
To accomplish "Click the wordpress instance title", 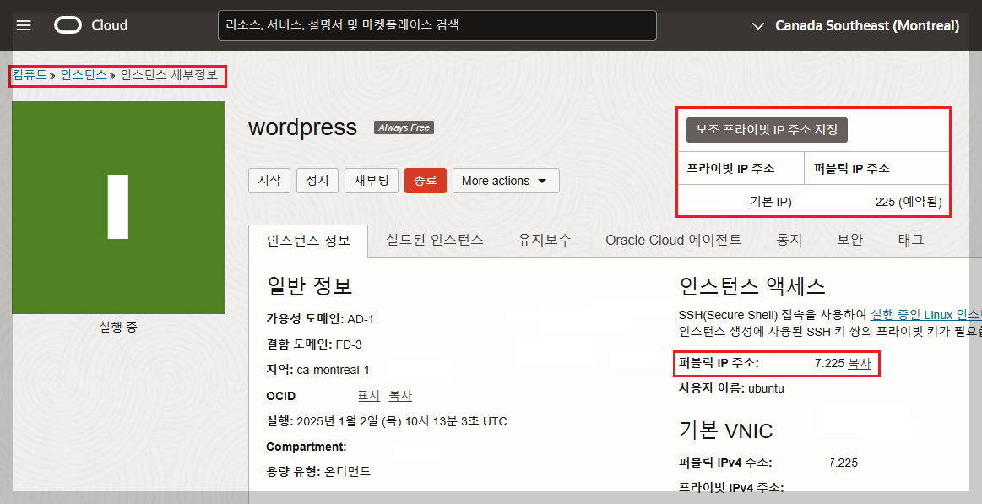I will pyautogui.click(x=302, y=127).
